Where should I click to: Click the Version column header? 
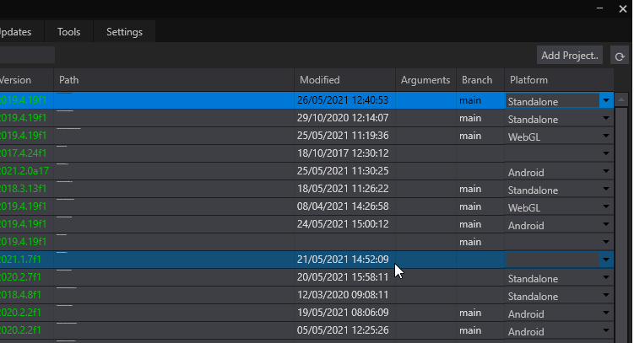point(27,80)
